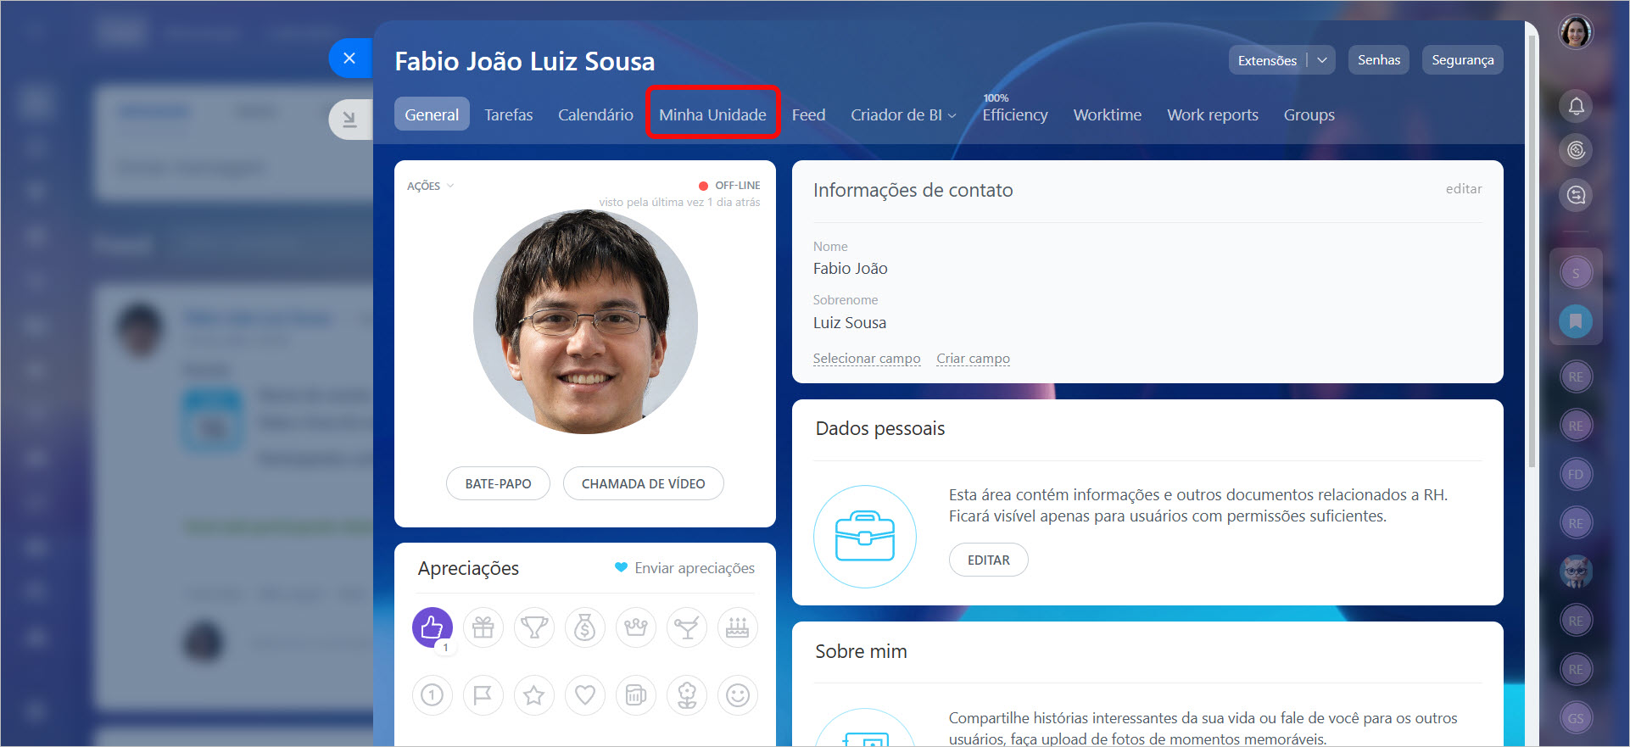Viewport: 1630px width, 747px height.
Task: Choose the birthday cake appreciation icon
Action: [738, 627]
